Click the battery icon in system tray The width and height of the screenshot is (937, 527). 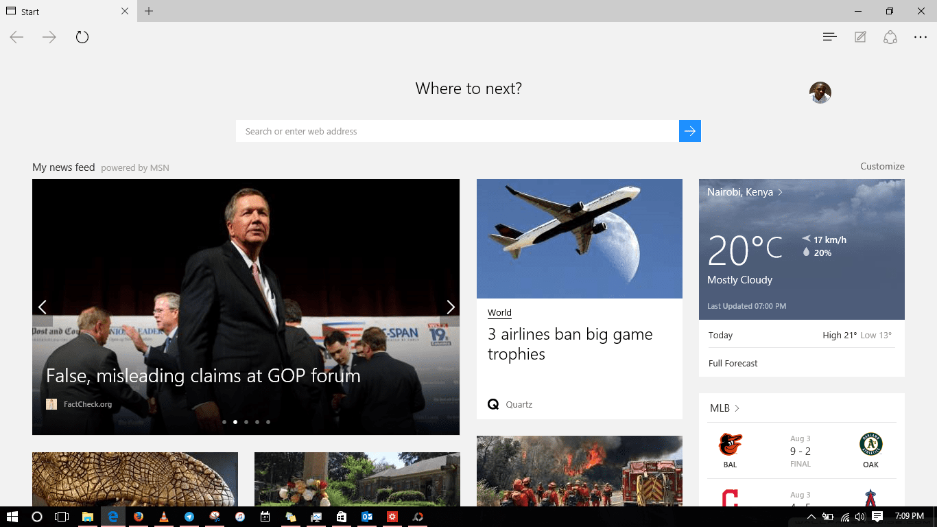coord(828,517)
